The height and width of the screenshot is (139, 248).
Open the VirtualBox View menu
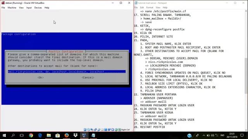click(x=21, y=8)
